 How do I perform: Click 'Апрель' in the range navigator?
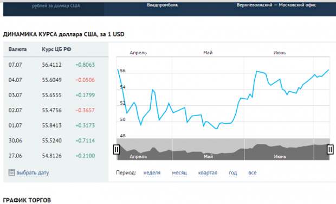138,157
